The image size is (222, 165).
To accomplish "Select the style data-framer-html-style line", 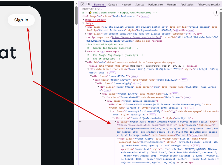I will point(143,66).
